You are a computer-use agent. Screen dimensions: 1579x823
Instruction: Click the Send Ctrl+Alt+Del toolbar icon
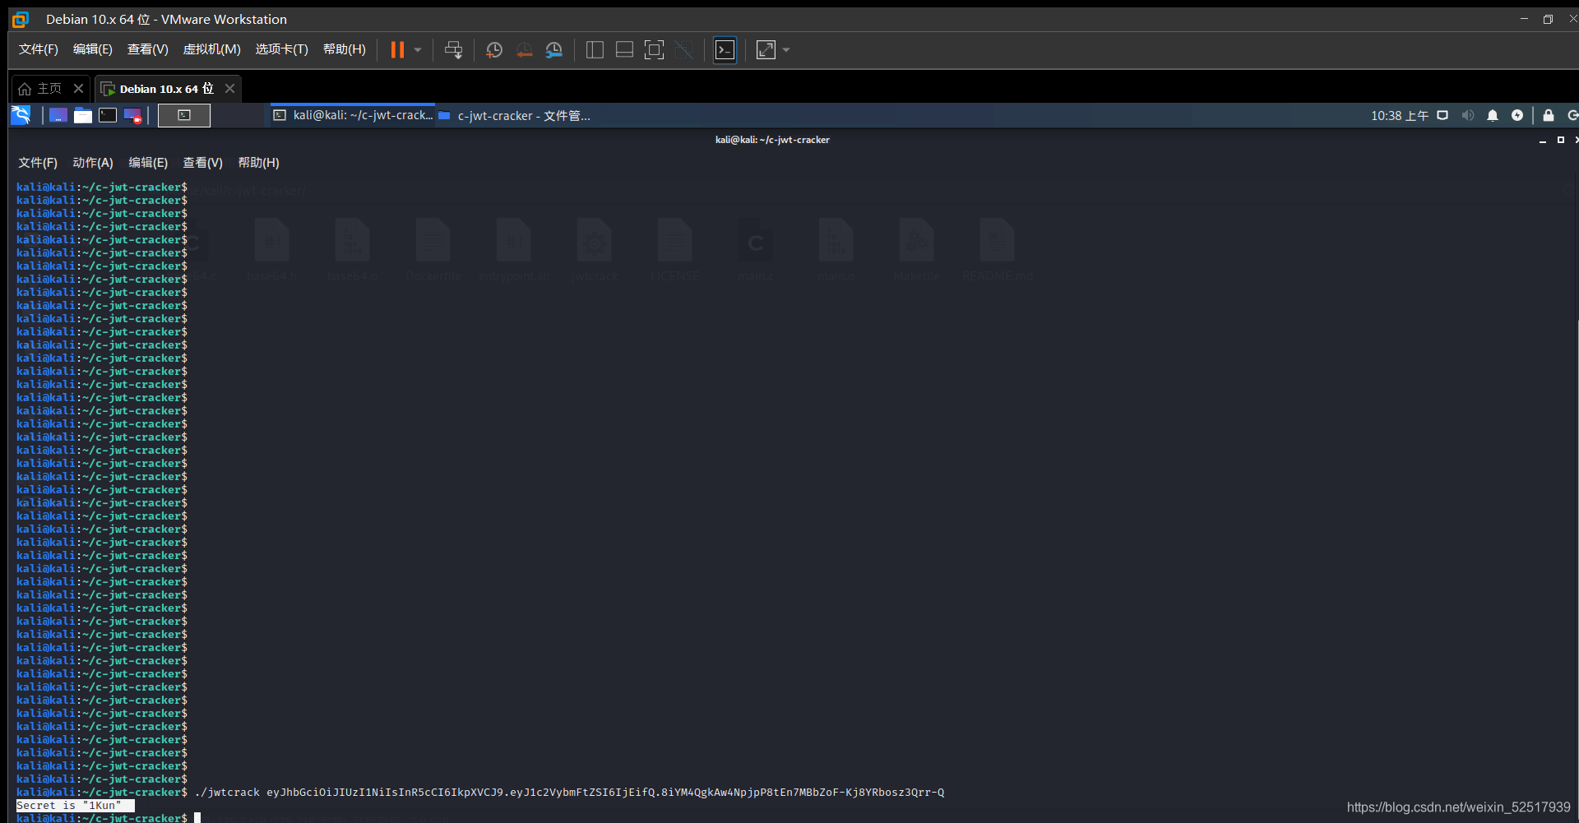tap(453, 50)
